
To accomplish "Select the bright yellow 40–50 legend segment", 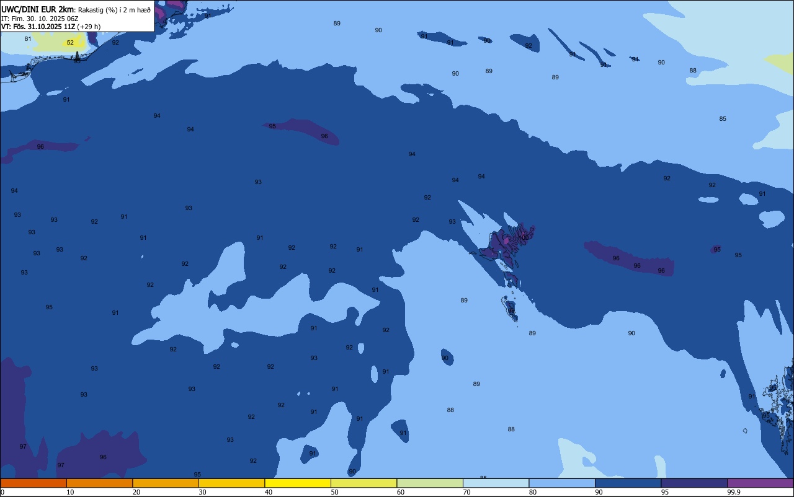I will 298,483.
